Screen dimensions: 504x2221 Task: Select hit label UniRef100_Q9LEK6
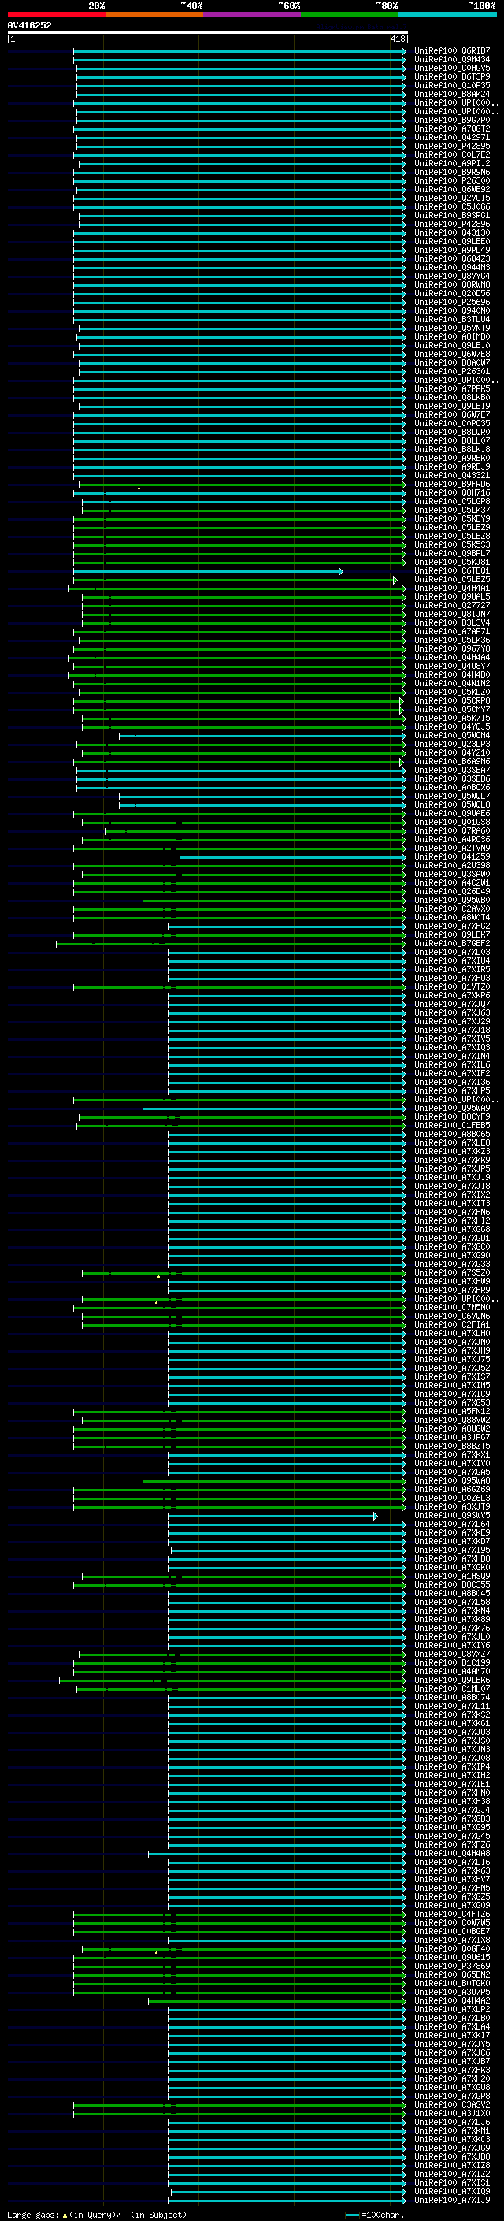452,1680
